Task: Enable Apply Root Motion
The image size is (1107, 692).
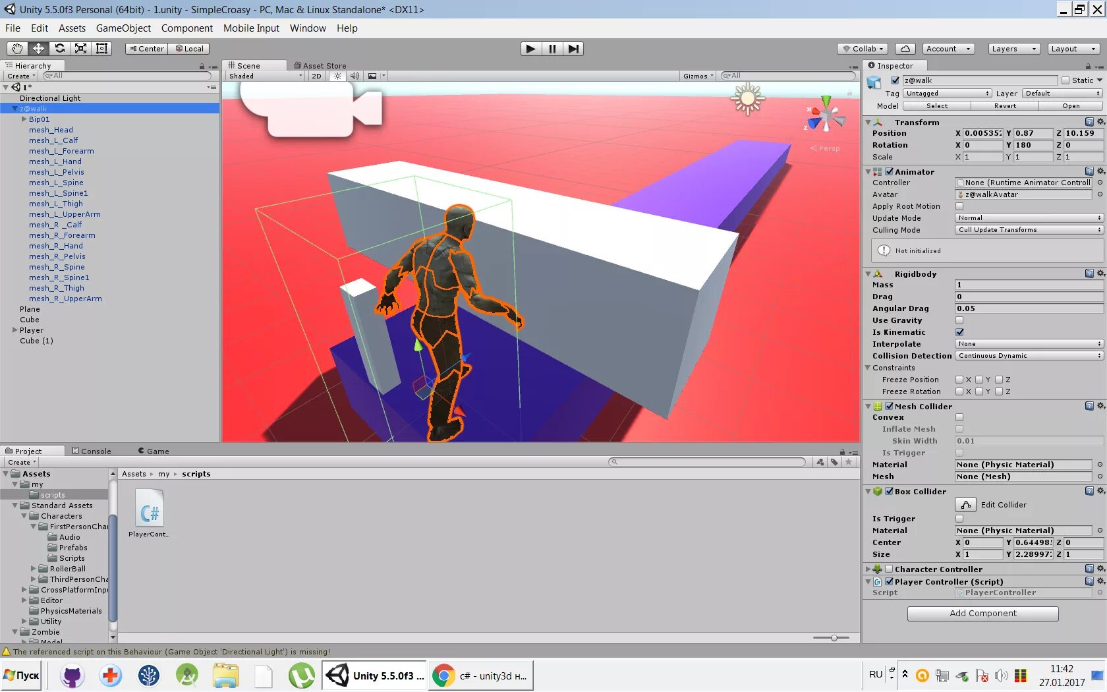Action: pos(959,206)
